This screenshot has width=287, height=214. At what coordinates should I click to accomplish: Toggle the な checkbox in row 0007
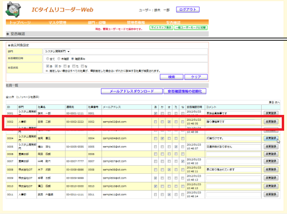183,161
